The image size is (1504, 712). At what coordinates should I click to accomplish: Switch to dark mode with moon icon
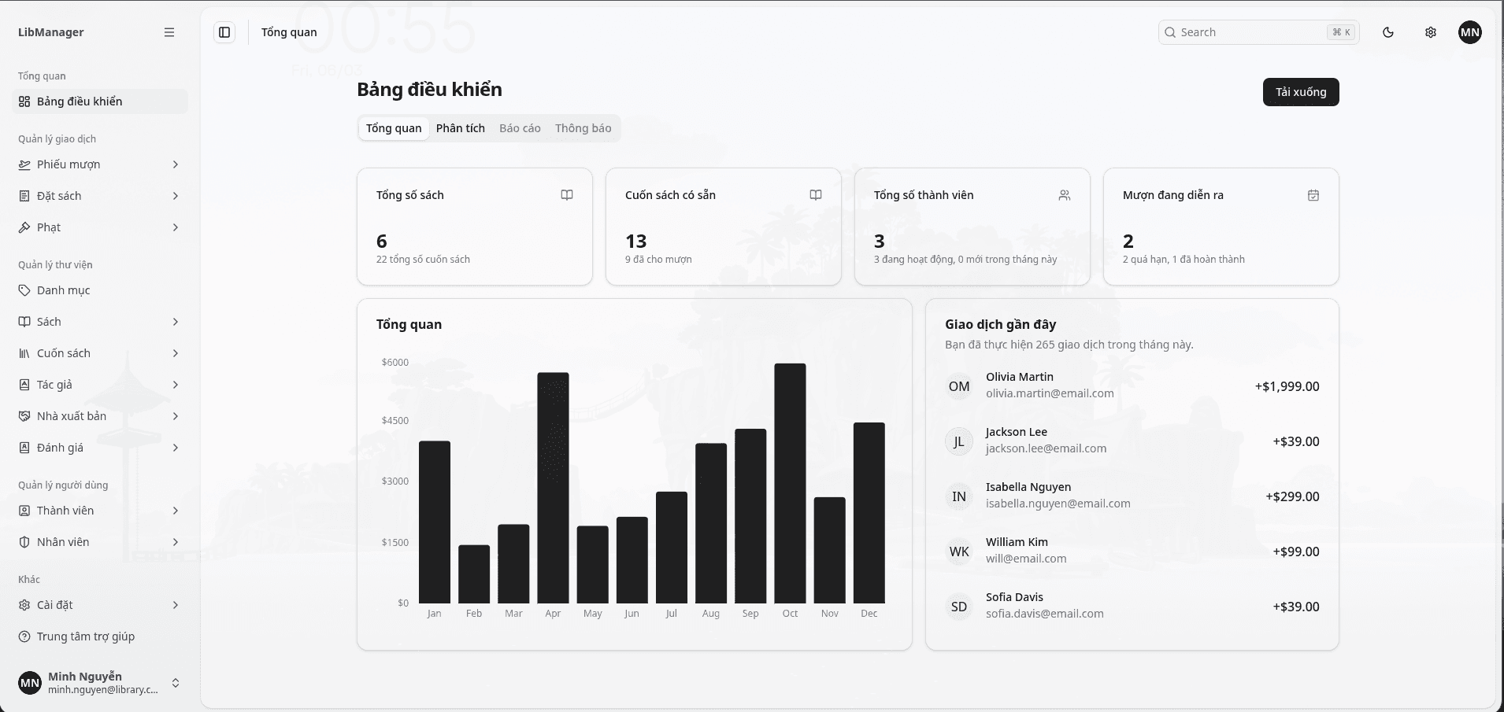pyautogui.click(x=1388, y=32)
